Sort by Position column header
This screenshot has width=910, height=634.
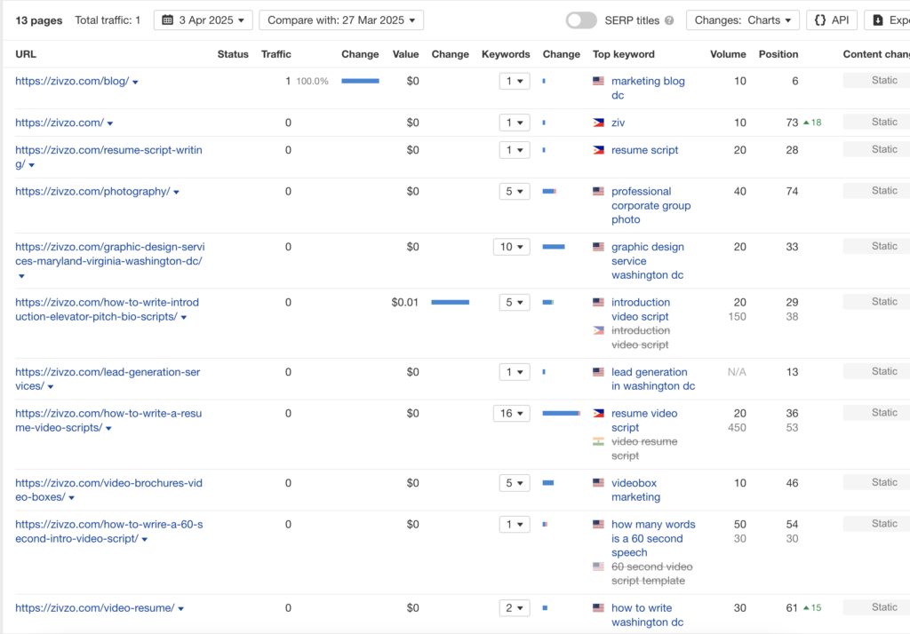[778, 54]
